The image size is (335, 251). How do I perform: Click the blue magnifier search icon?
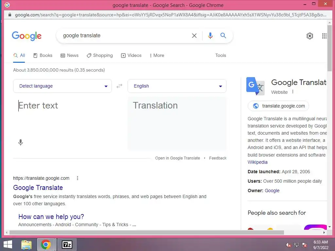pyautogui.click(x=223, y=35)
